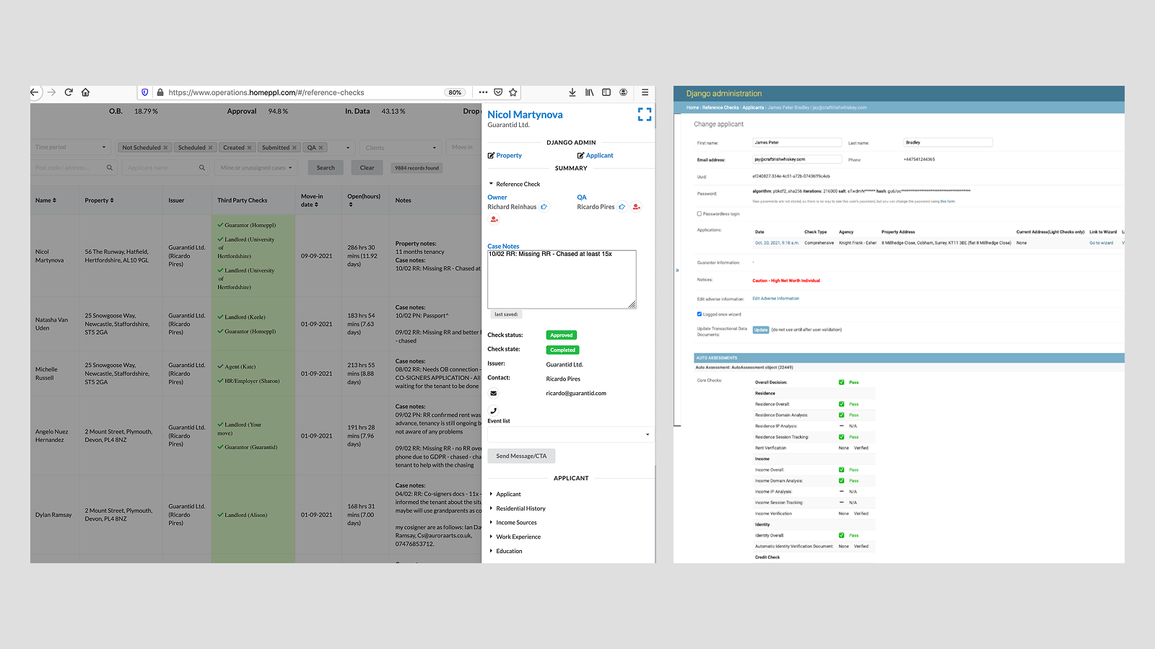Screen dimensions: 1155x649
Task: Open the Applicants breadcrumb link
Action: pyautogui.click(x=753, y=107)
